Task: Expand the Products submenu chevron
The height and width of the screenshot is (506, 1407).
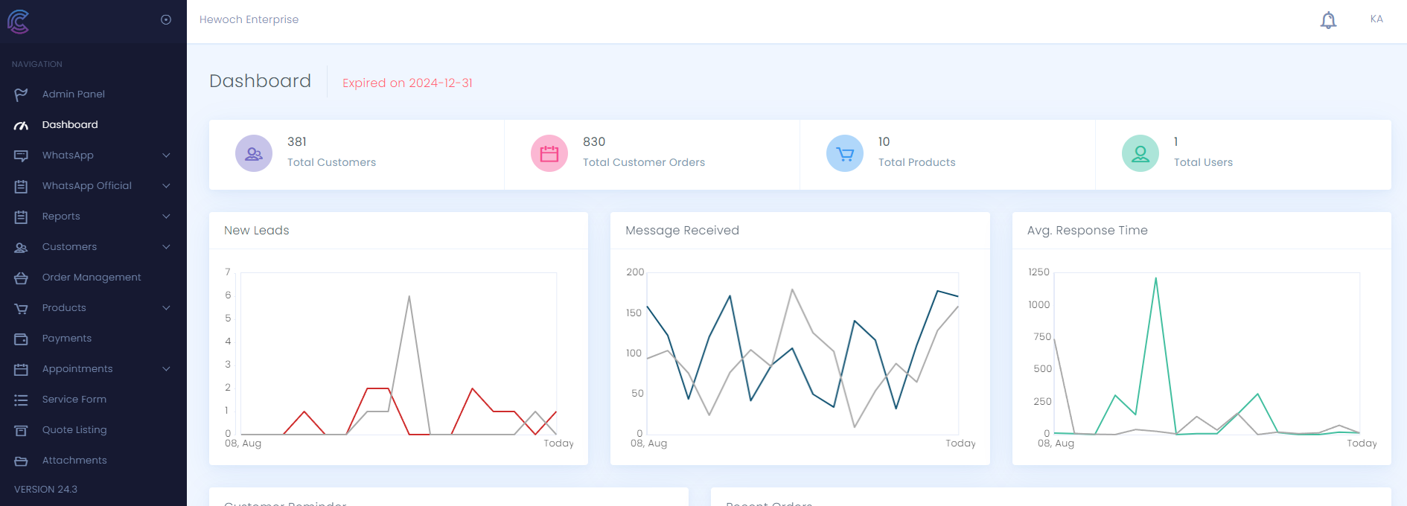Action: 166,308
